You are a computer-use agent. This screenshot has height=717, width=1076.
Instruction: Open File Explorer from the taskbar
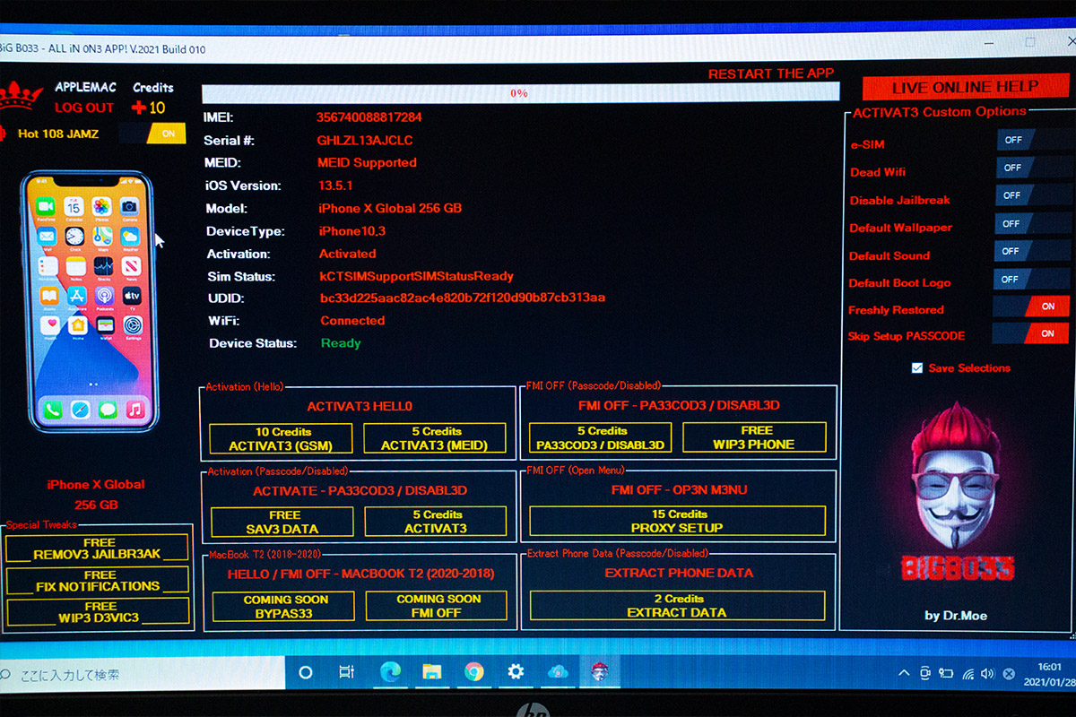coord(432,671)
